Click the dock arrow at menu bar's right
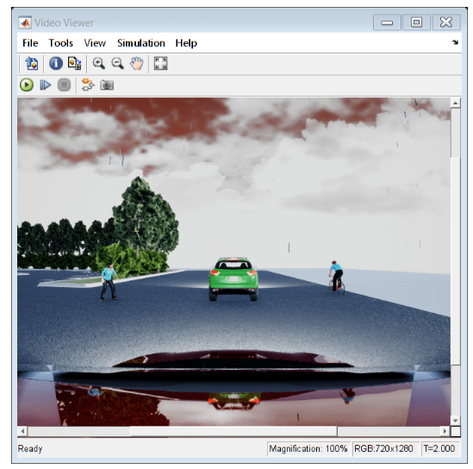Viewport: 473px width, 469px height. tap(455, 42)
